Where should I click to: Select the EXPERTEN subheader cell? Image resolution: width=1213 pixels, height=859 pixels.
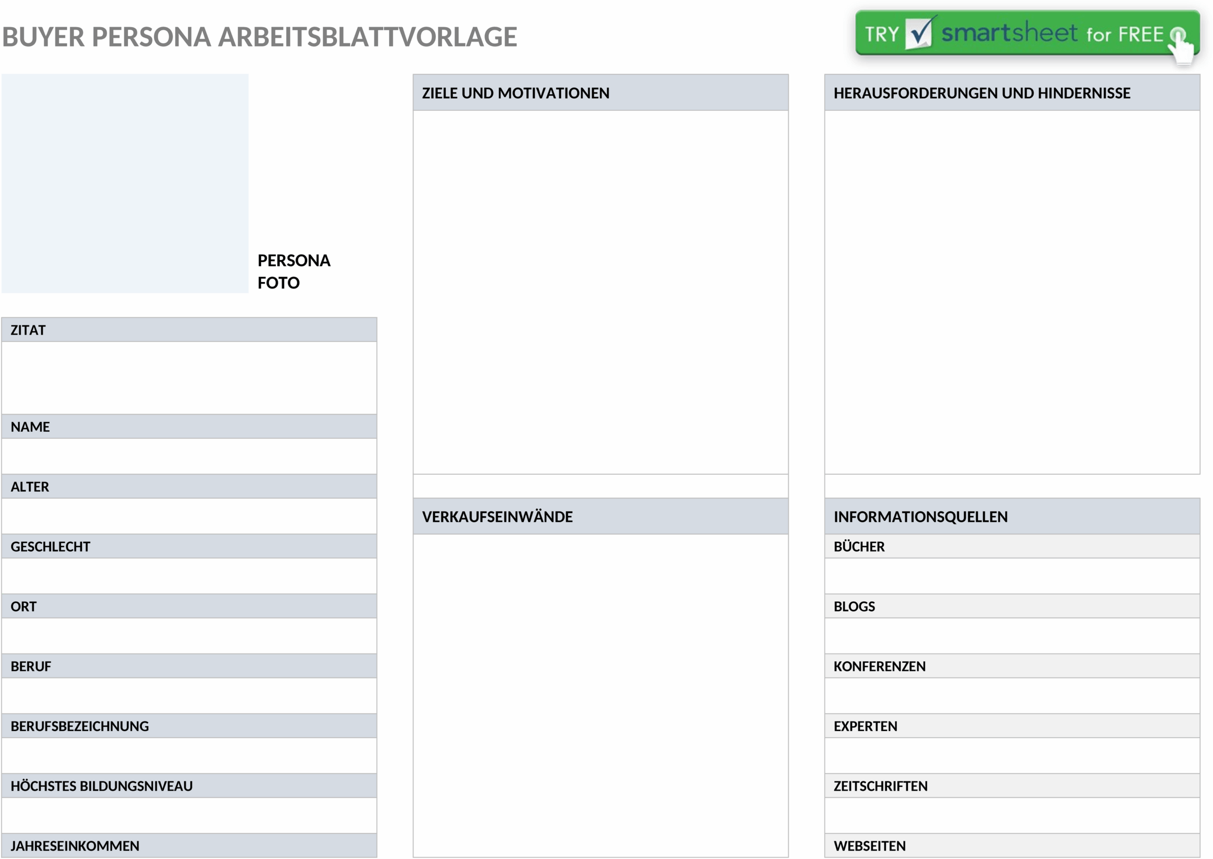tap(1012, 726)
